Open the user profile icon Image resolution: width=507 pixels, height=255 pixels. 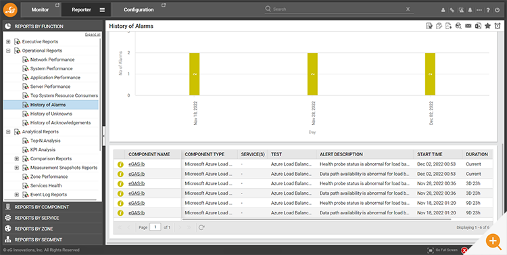(x=443, y=10)
